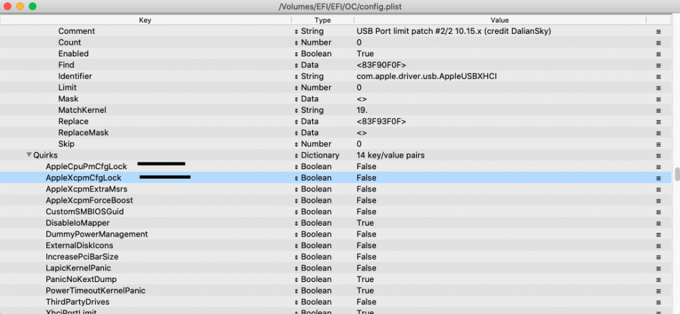Open row menu icon for DummyPowerManagement row
This screenshot has width=680, height=314.
click(x=658, y=234)
